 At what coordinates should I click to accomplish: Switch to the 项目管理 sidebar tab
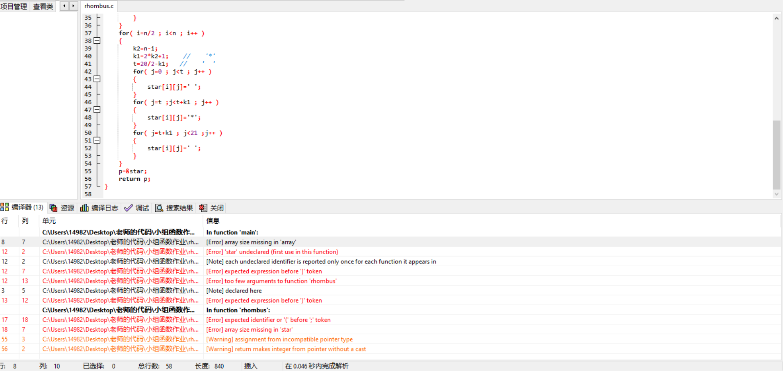[x=14, y=7]
